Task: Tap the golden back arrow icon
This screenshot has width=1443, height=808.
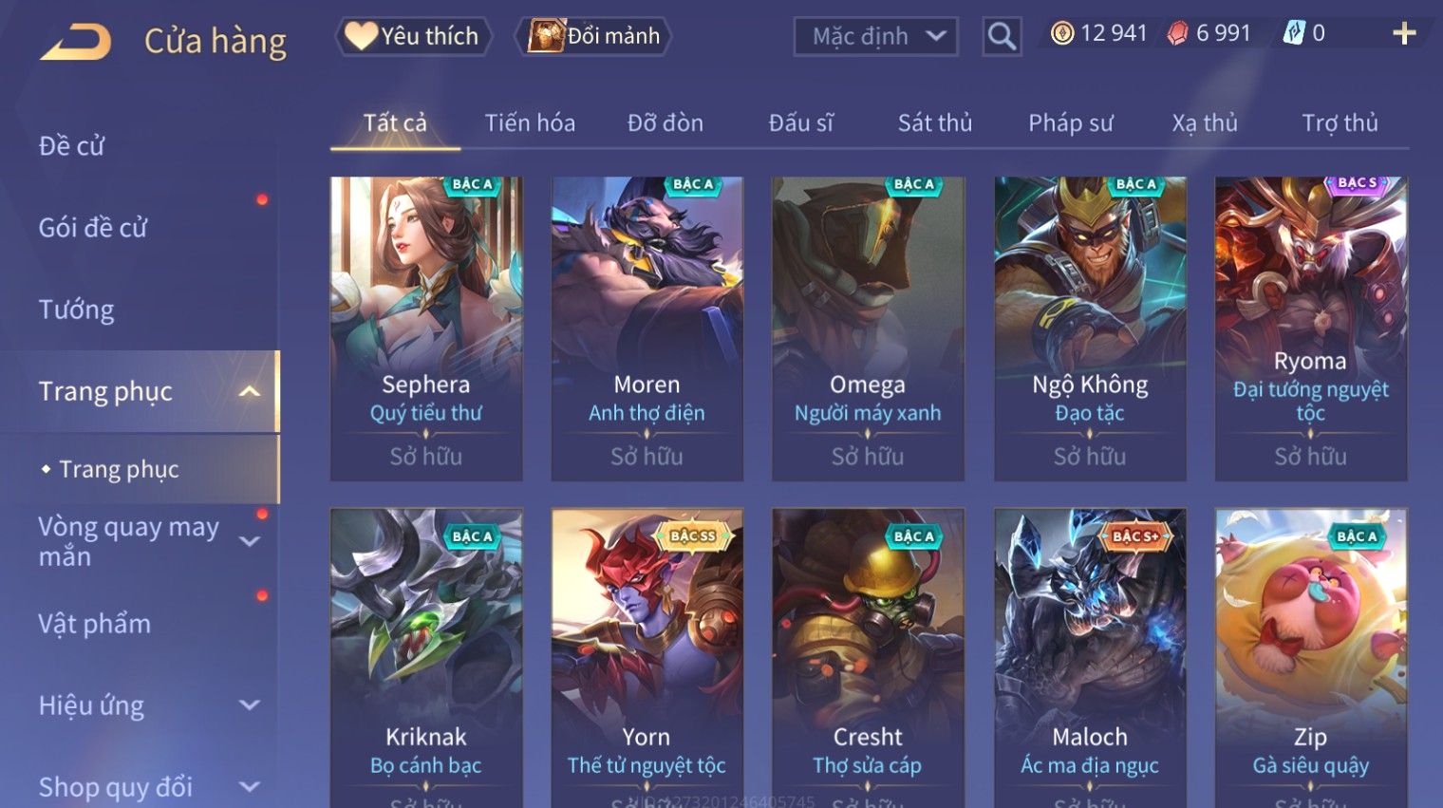Action: (76, 42)
